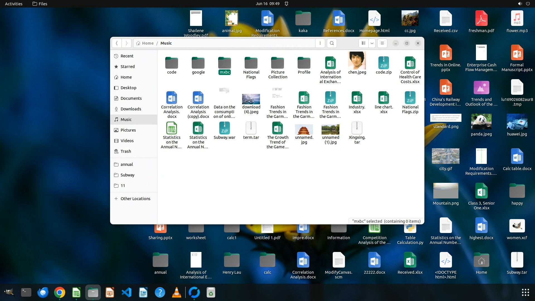Viewport: 535px width, 301px height.
Task: Select Downloads in the sidebar
Action: [x=131, y=109]
